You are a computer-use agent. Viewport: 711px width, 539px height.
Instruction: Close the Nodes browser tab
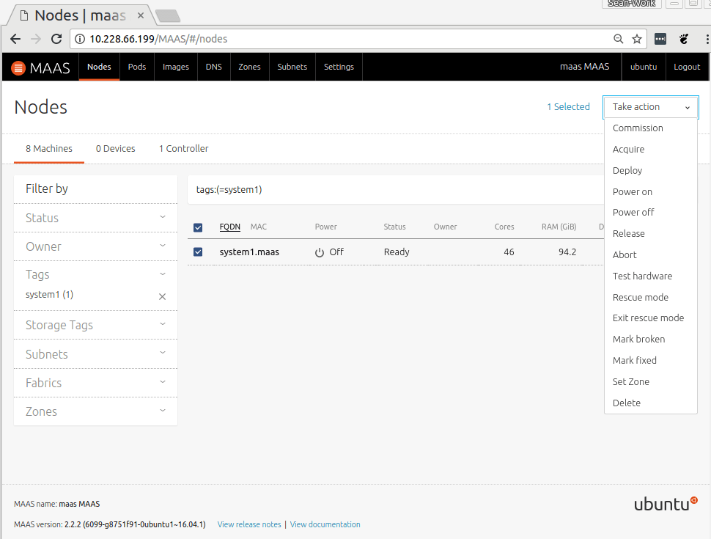(141, 15)
